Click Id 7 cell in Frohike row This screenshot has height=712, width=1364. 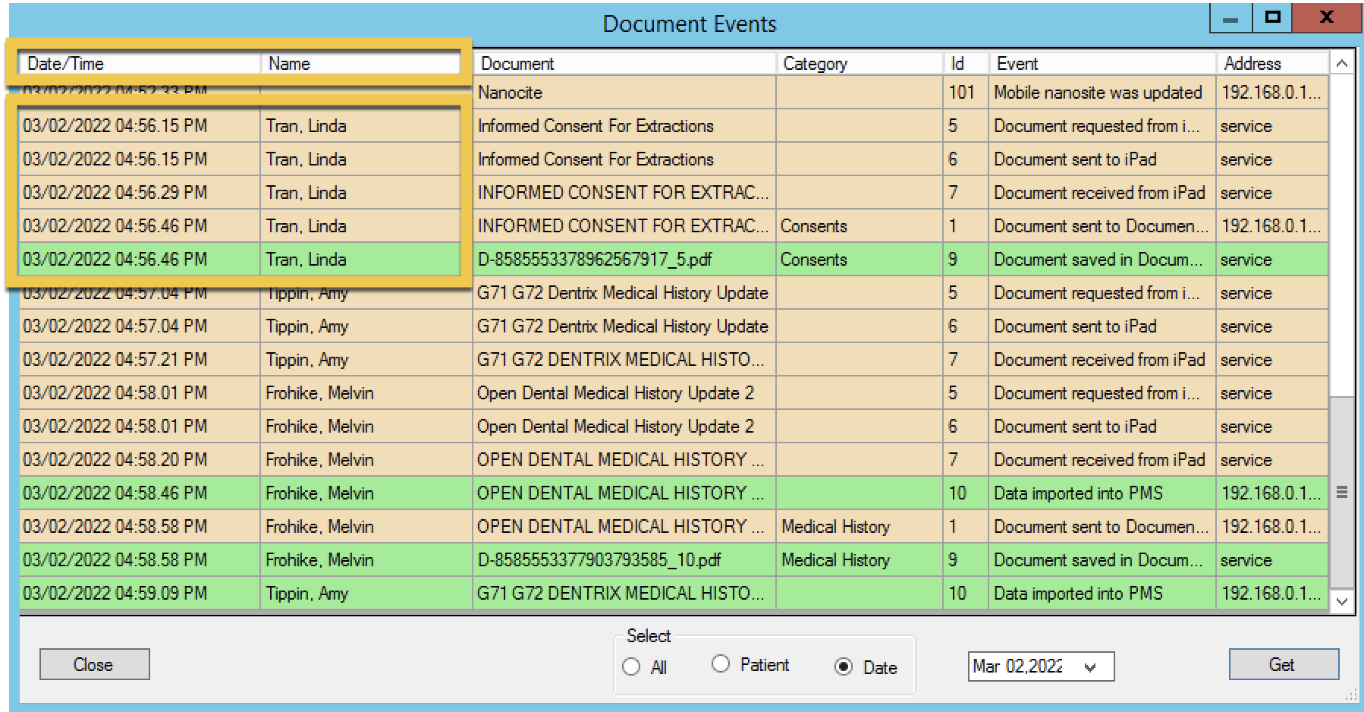click(x=966, y=460)
